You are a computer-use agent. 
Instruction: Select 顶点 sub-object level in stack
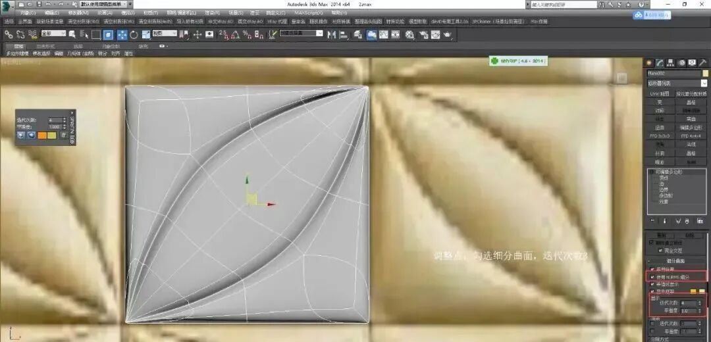click(662, 178)
